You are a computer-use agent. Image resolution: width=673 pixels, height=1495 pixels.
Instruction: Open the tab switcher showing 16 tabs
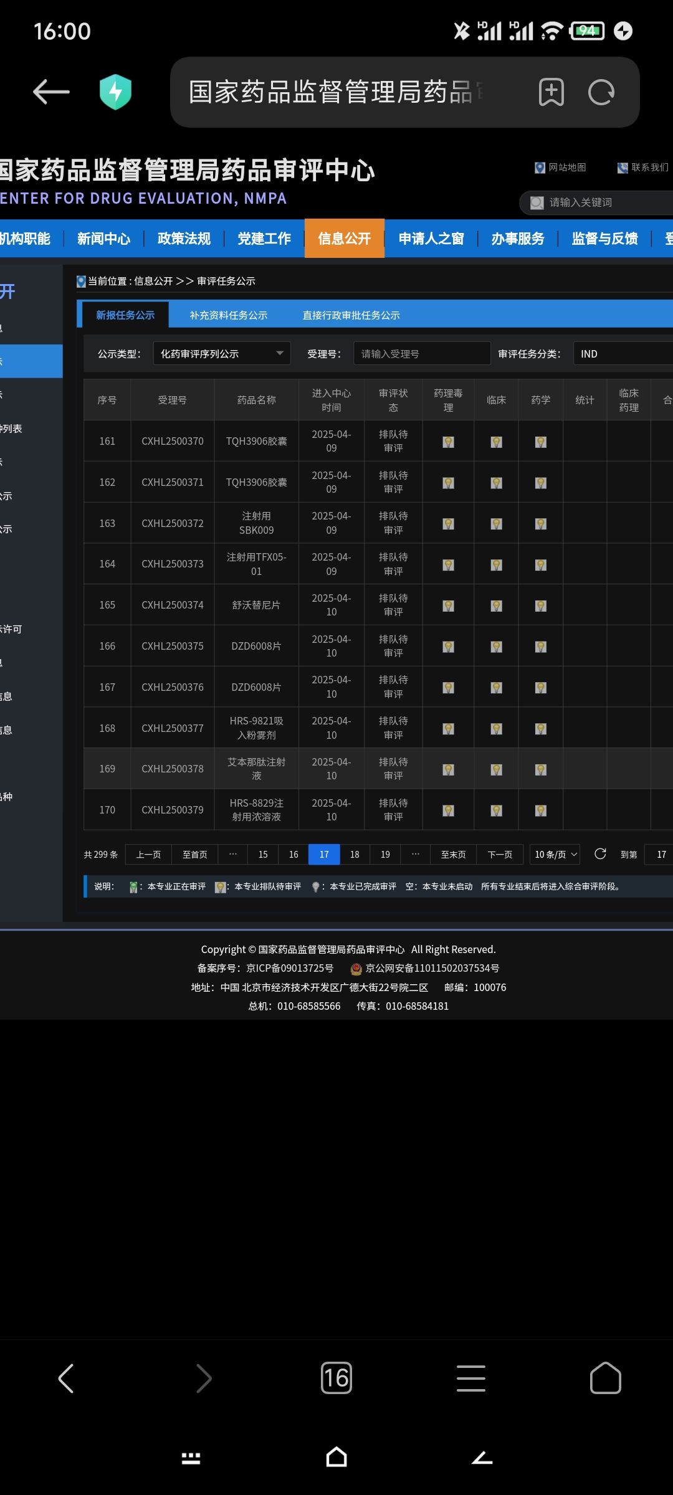pos(336,1379)
